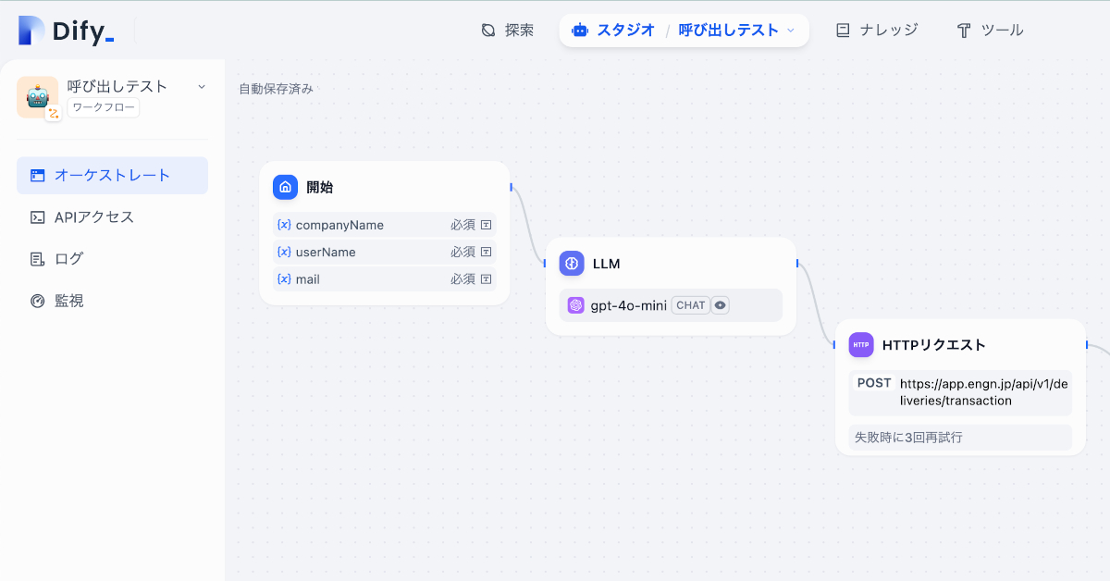Click the ナレッジ book icon in top navigation
Screen dimensions: 1110x581
[x=843, y=29]
